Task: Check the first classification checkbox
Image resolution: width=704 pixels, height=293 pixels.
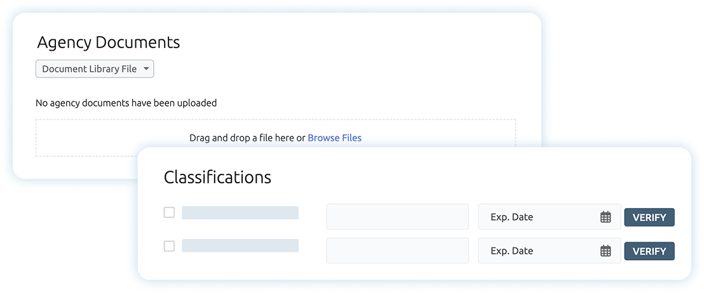Action: click(169, 212)
